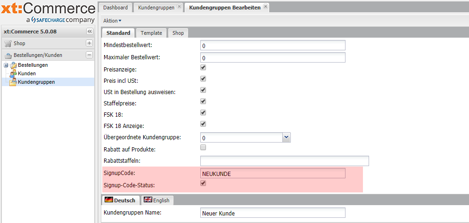Collapse the left sidebar with double-arrow icon

coord(90,32)
